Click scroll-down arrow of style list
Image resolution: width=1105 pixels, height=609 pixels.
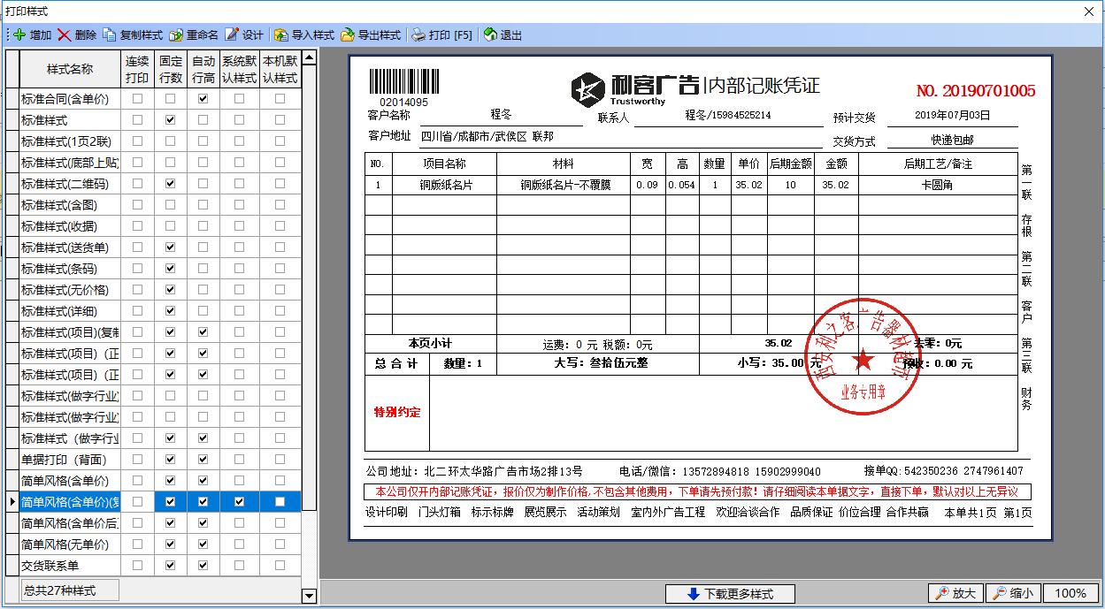(x=309, y=596)
